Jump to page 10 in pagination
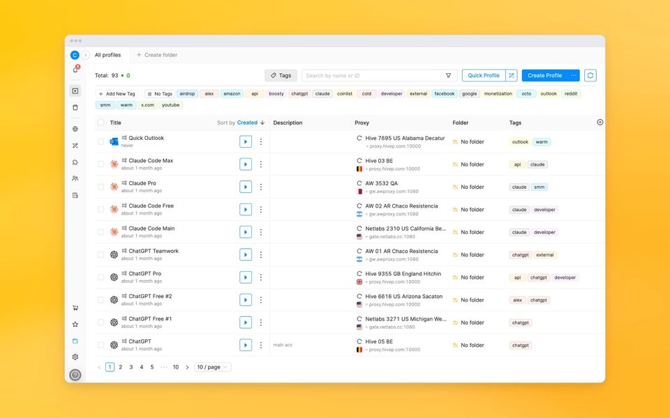 pos(176,367)
